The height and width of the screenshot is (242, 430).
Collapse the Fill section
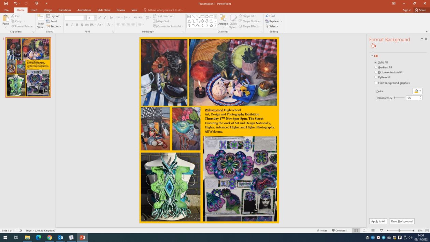click(x=372, y=56)
